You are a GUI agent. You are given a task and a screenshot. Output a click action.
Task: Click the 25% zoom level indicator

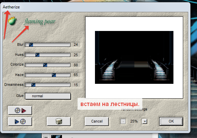click(x=134, y=121)
